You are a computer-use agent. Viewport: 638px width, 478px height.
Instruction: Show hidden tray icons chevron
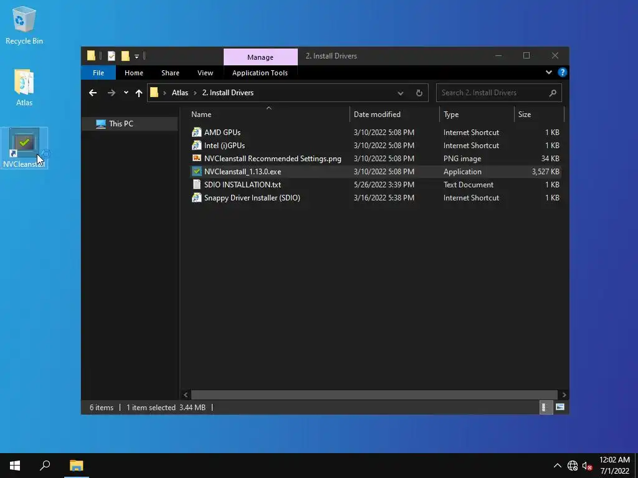(x=558, y=466)
